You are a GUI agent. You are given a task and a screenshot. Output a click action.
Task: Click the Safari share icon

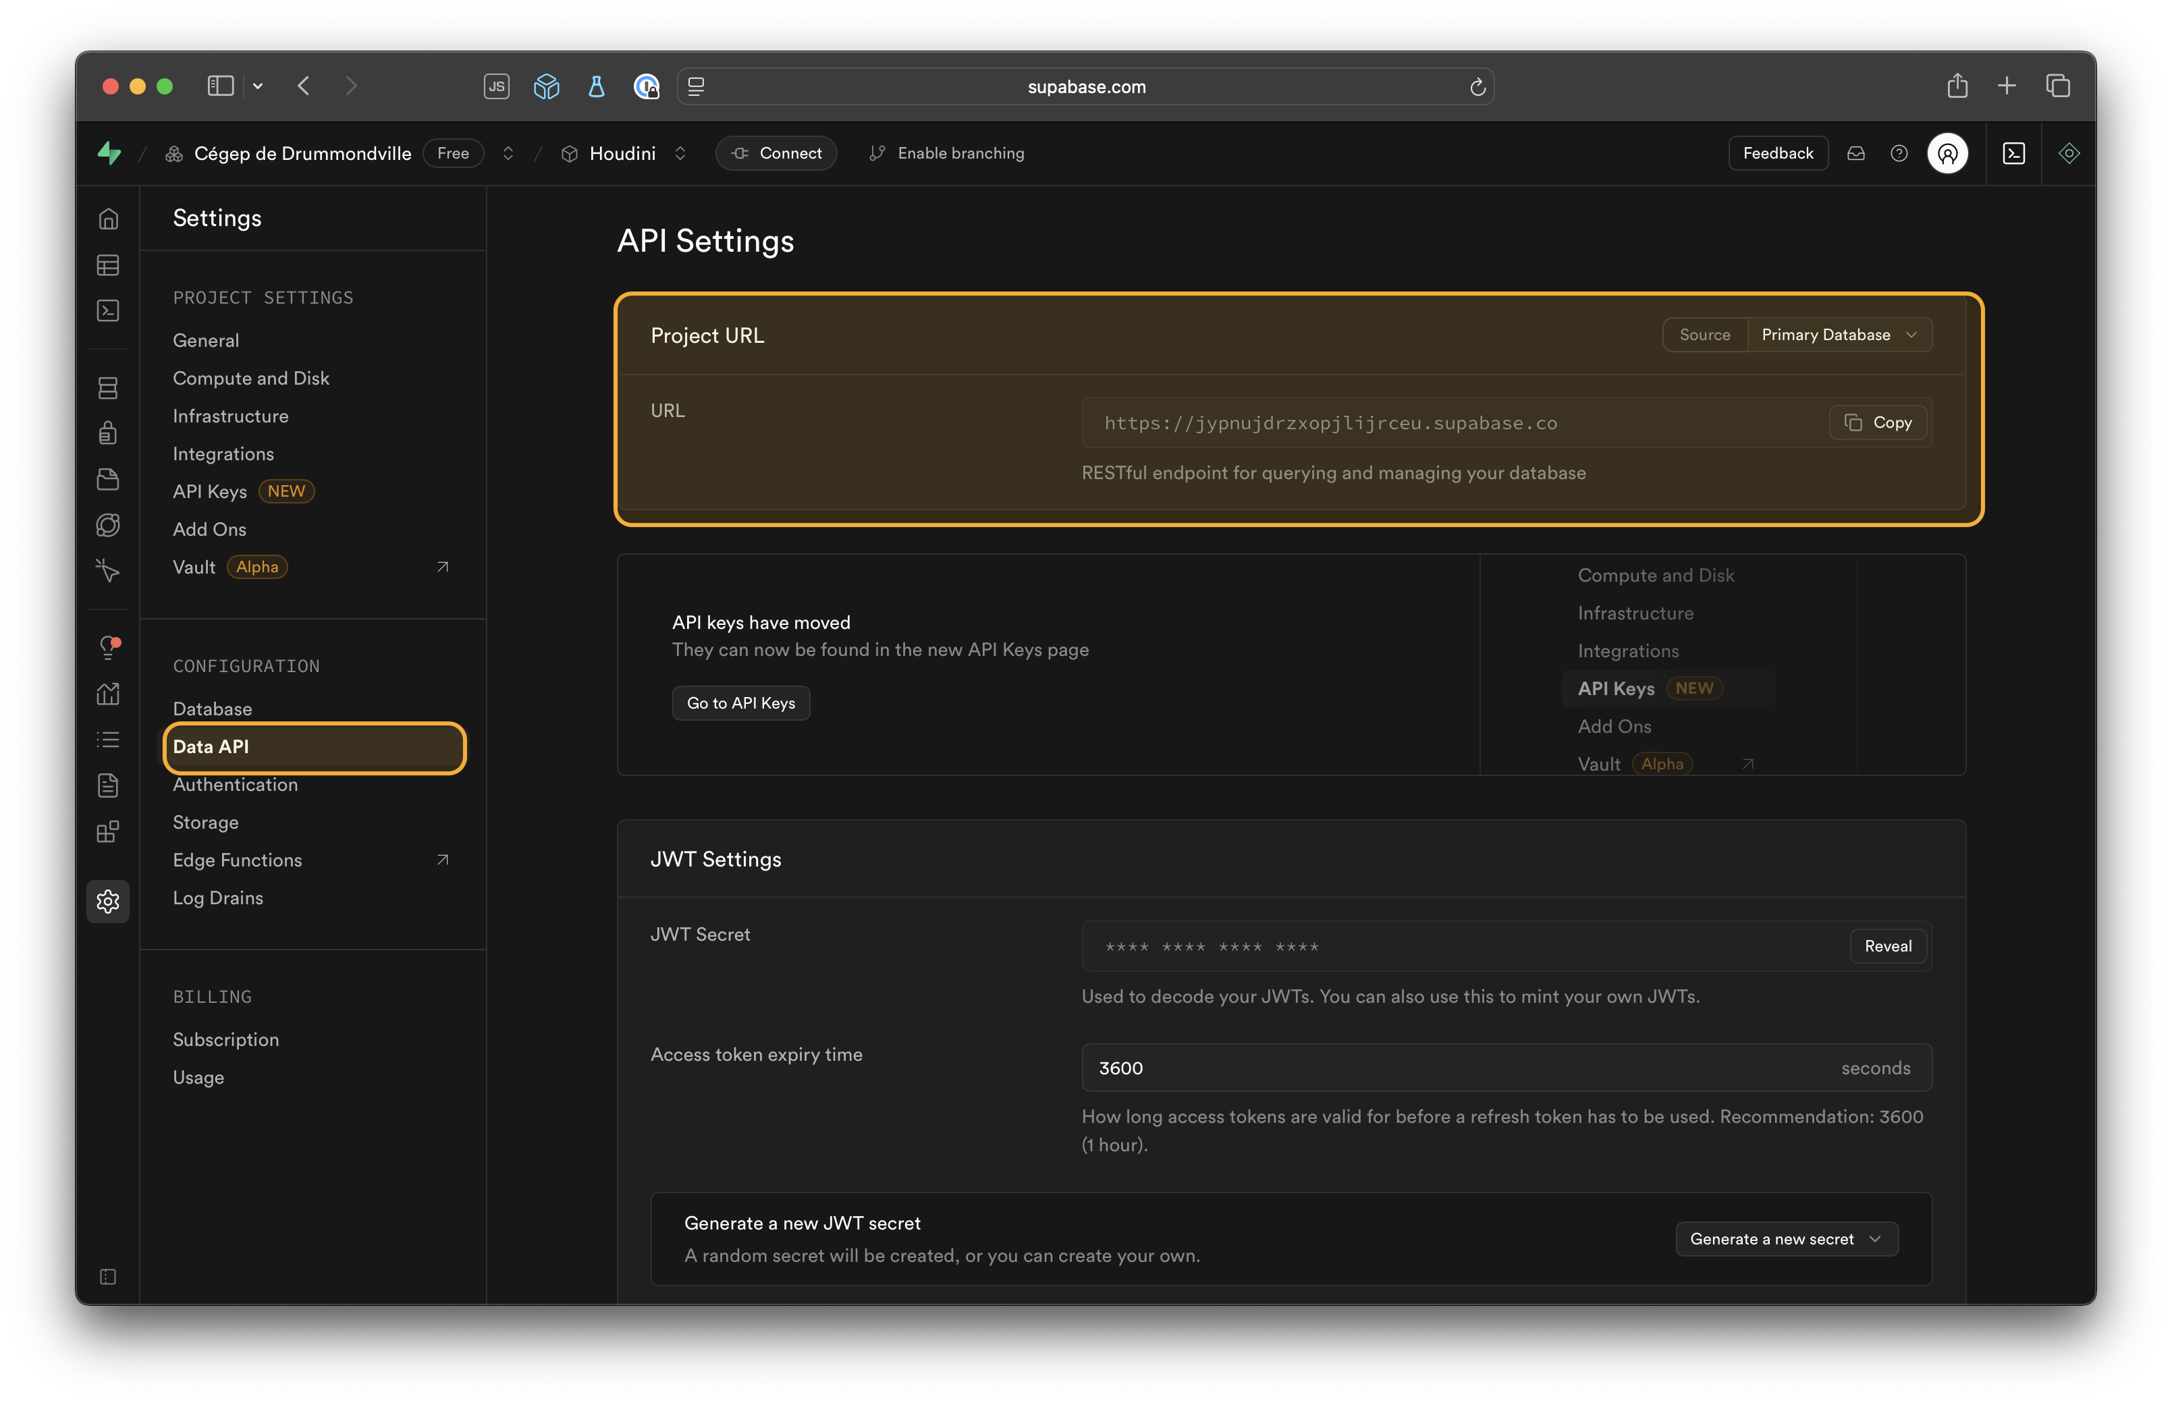[1957, 86]
